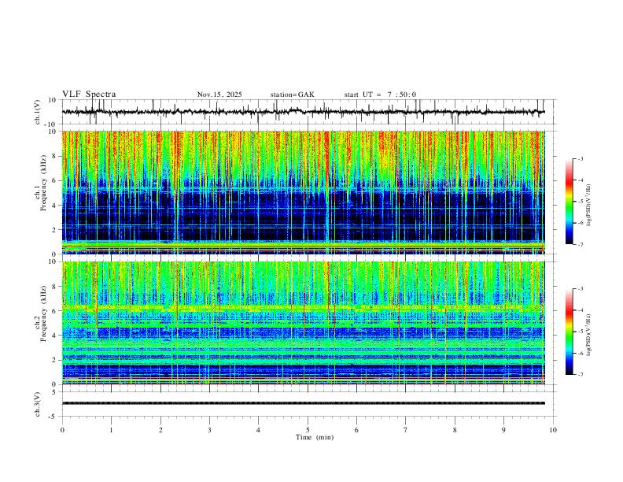
Task: Click the ch.2 "Frequency (kHz)" axis label
Action: point(44,313)
